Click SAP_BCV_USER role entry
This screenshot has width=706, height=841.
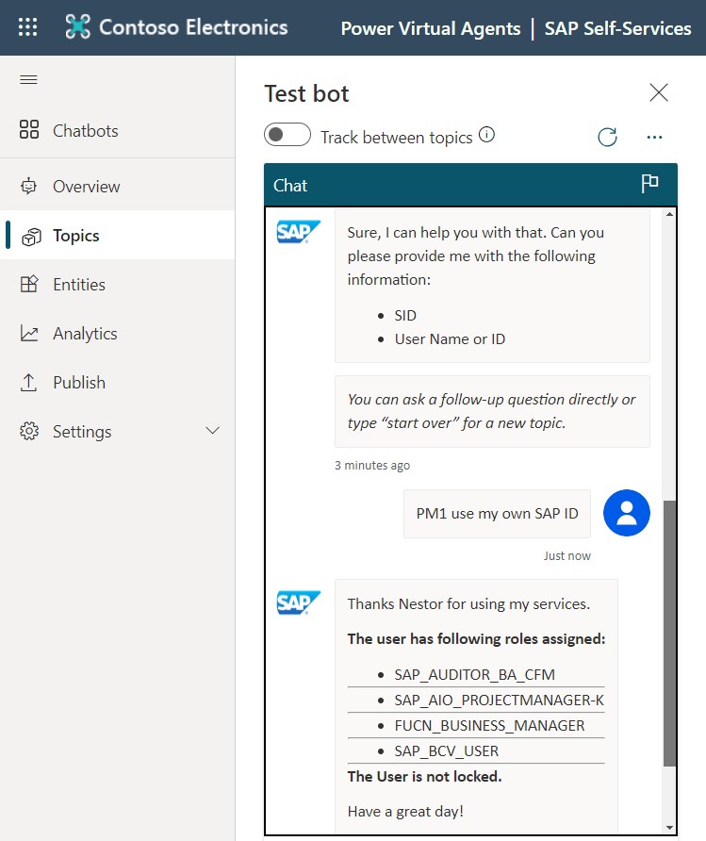pos(447,750)
